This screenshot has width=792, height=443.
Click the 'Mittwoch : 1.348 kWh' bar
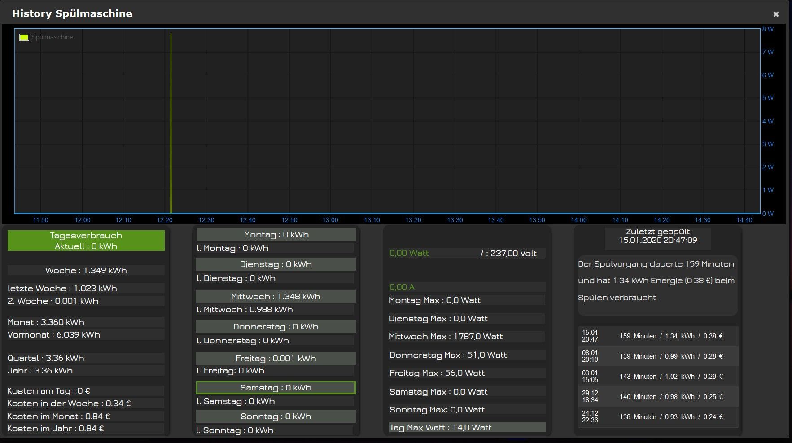tap(276, 296)
